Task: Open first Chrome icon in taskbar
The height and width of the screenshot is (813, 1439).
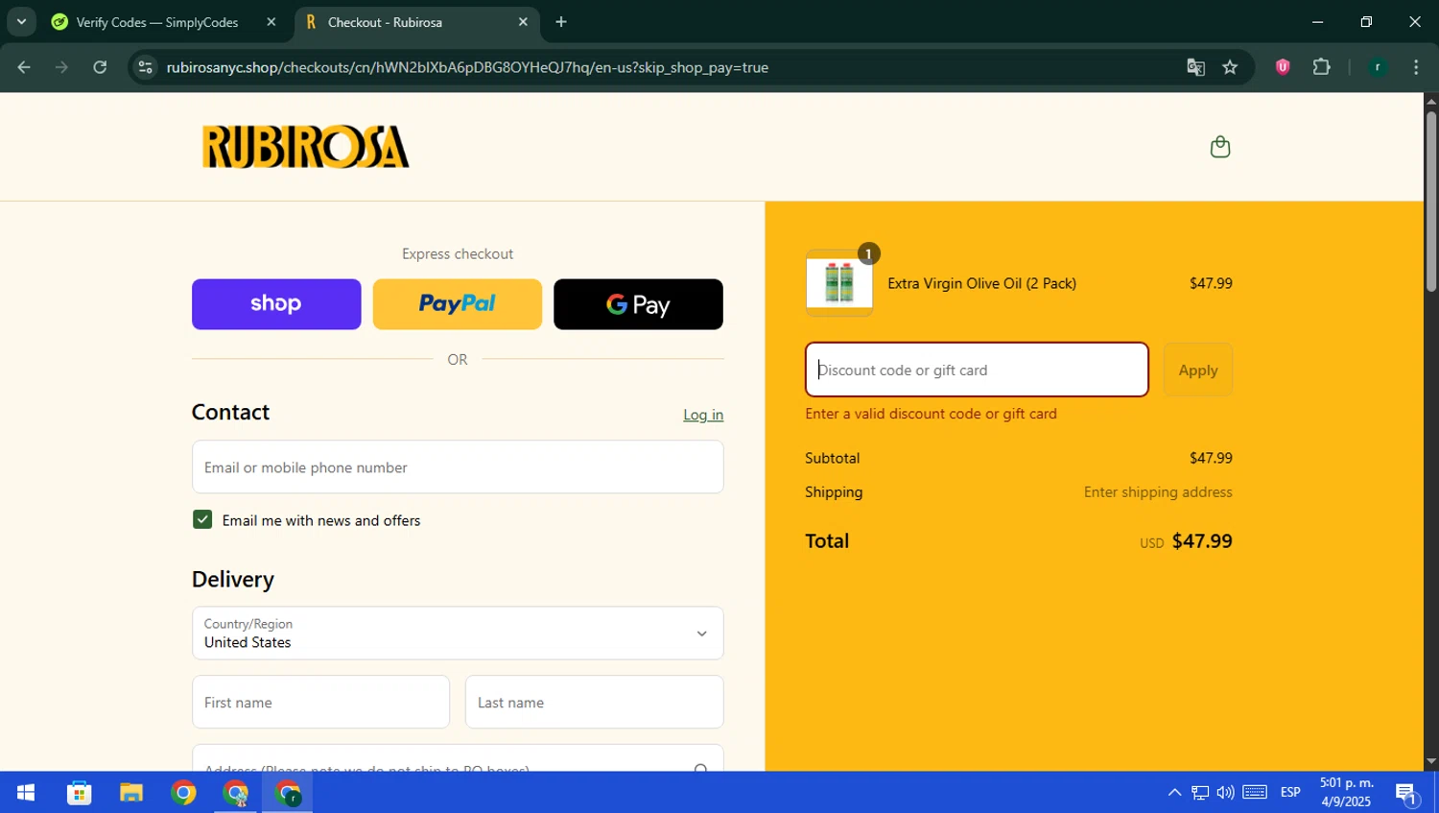Action: click(183, 793)
